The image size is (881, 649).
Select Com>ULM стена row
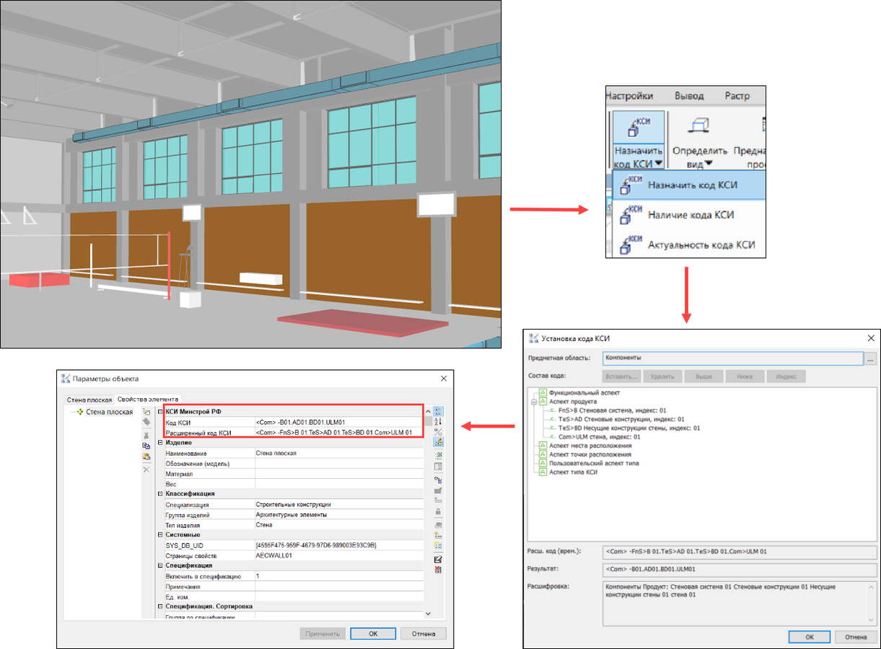600,437
